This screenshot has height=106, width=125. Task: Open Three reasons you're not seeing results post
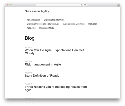click(56, 88)
